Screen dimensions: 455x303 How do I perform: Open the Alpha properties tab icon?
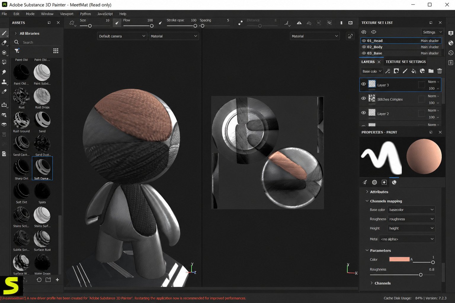pyautogui.click(x=374, y=182)
